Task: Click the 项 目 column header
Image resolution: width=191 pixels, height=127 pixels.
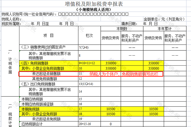Action: click(49, 35)
